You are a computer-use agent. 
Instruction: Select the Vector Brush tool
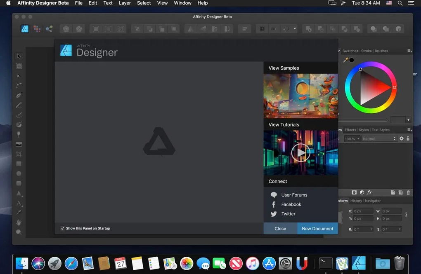click(19, 115)
